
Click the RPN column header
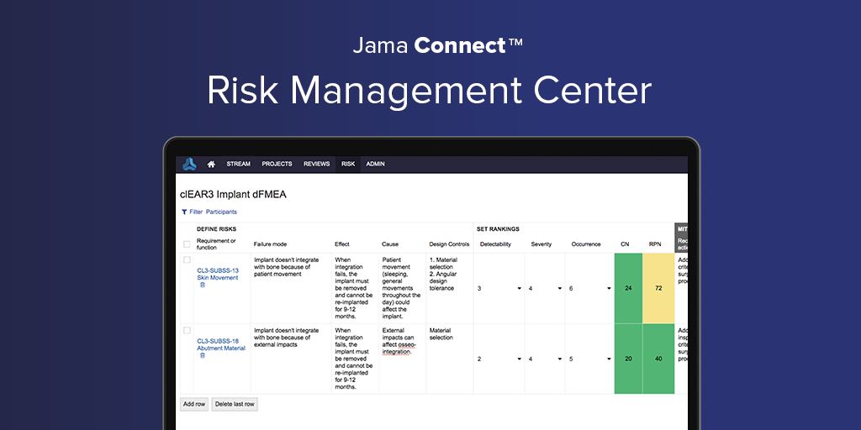pos(654,244)
